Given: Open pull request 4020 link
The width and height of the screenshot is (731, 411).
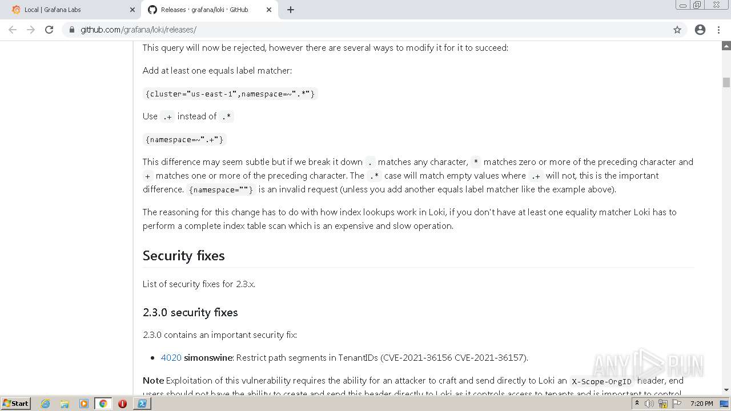Looking at the screenshot, I should 171,358.
